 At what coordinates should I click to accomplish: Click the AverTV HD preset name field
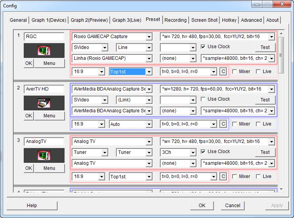(x=44, y=89)
